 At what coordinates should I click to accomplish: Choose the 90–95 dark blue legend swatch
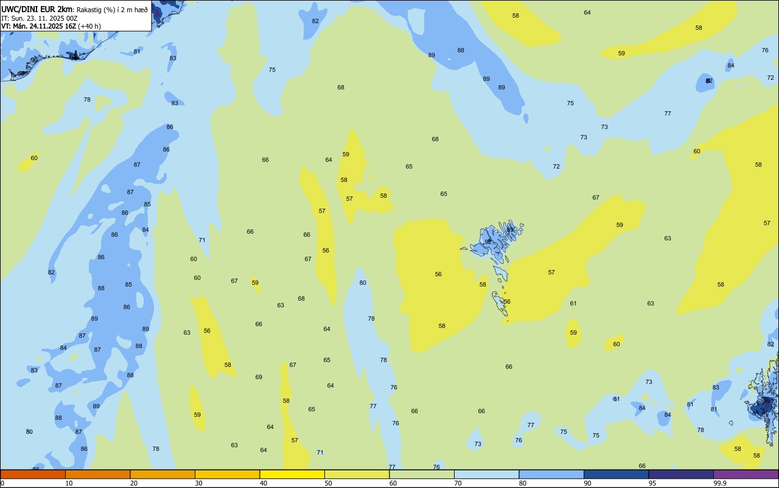coord(616,474)
